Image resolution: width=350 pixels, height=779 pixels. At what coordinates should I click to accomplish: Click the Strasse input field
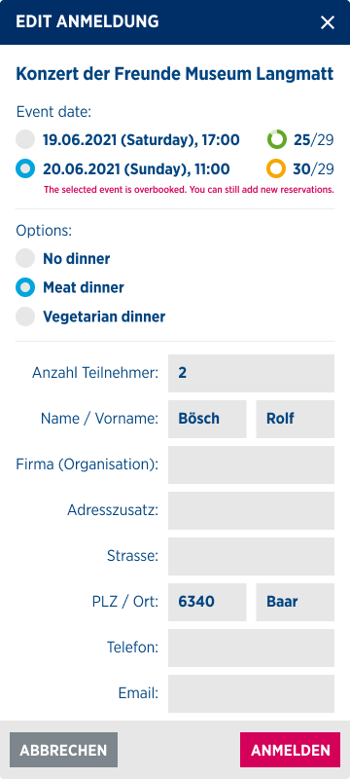pos(252,556)
